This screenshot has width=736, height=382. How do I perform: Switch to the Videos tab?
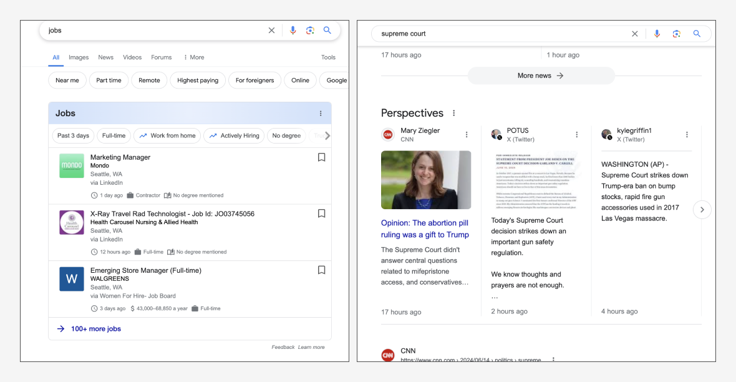[x=132, y=57]
